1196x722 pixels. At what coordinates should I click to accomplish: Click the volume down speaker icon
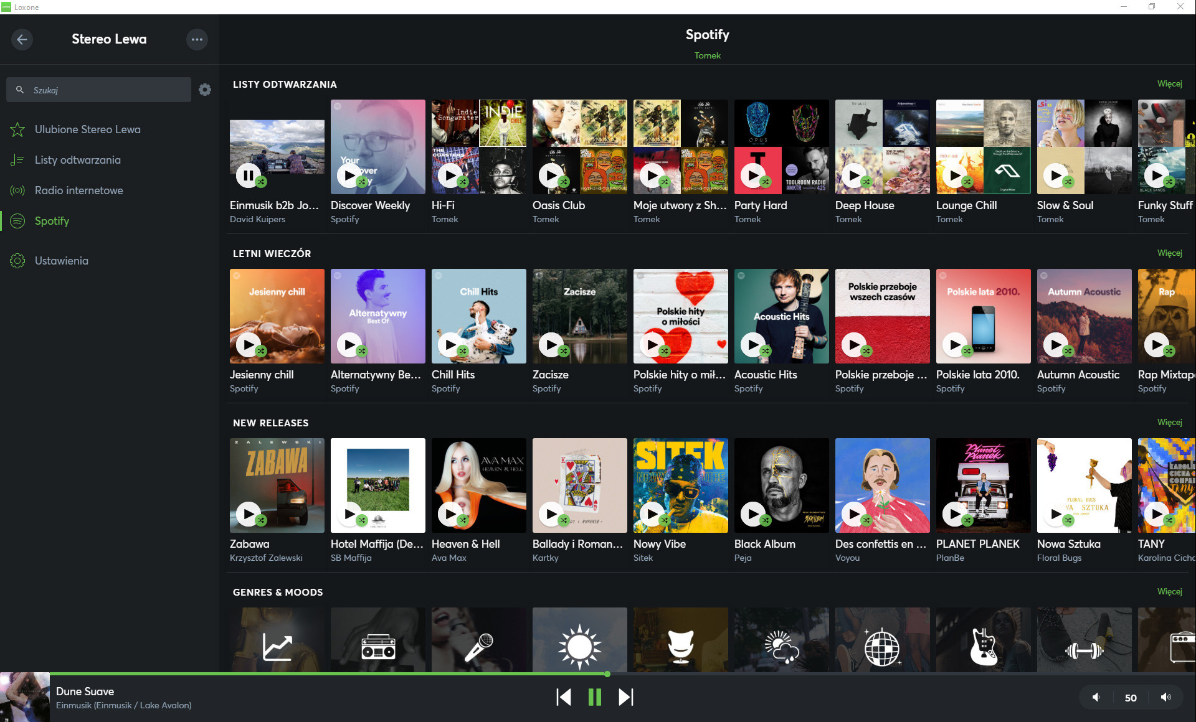coord(1096,697)
